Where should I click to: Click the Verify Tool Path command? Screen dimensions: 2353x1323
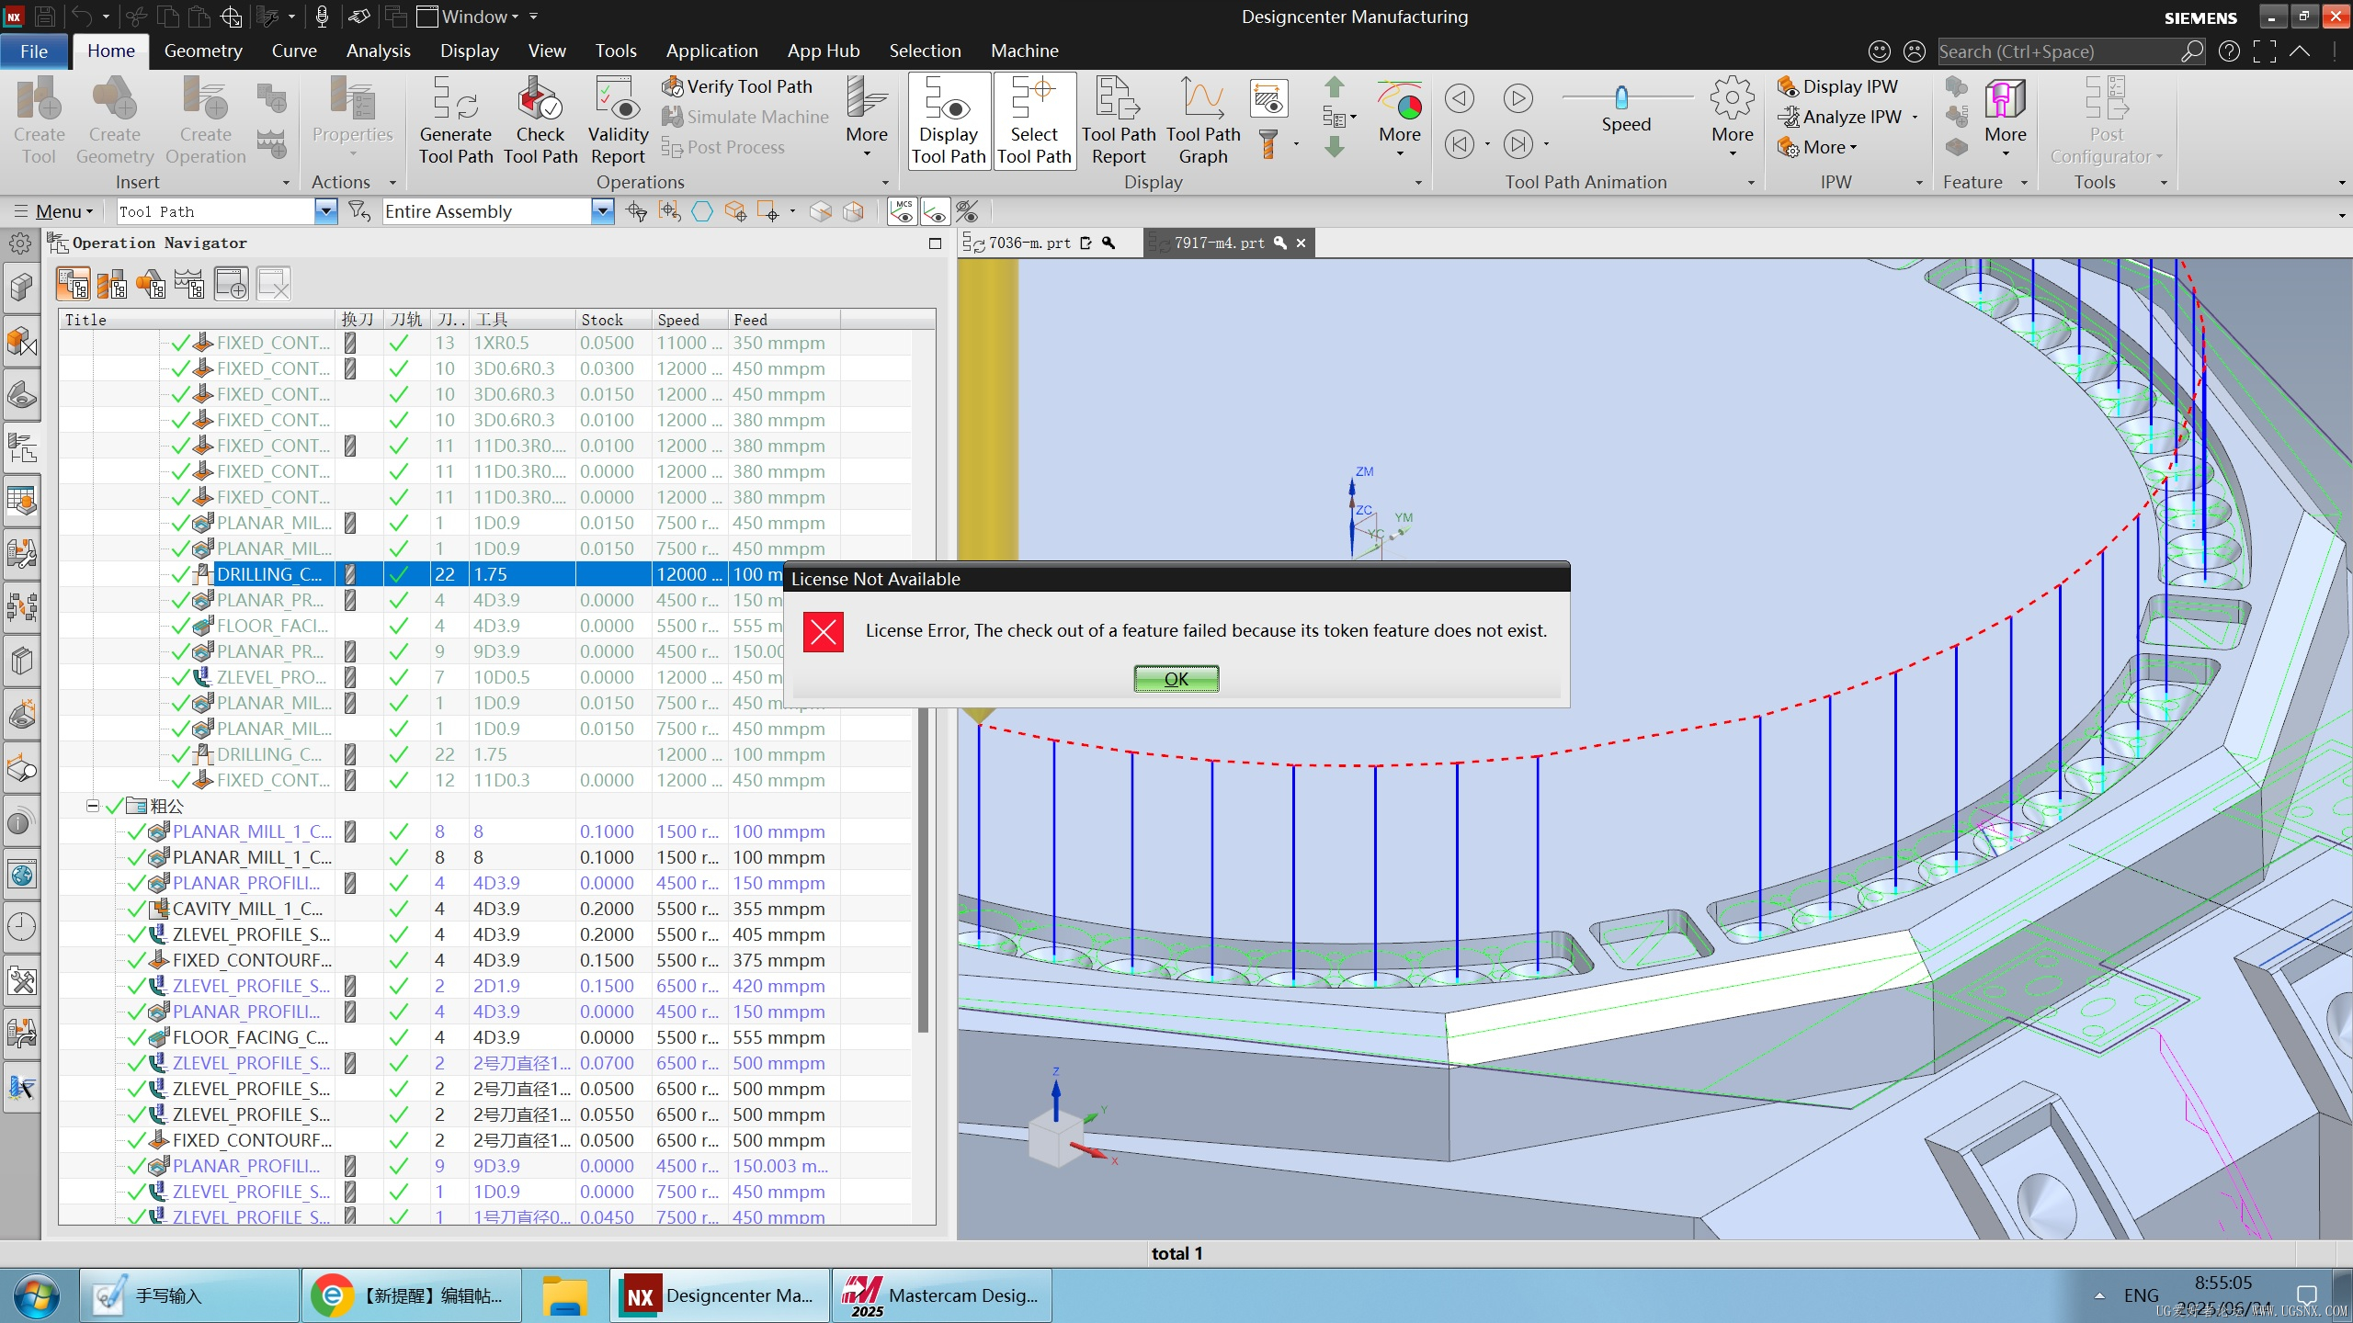click(x=738, y=86)
